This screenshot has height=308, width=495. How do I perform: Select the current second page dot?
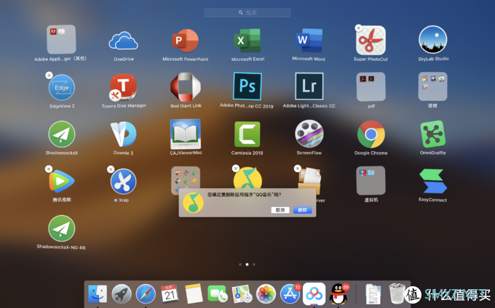(247, 264)
